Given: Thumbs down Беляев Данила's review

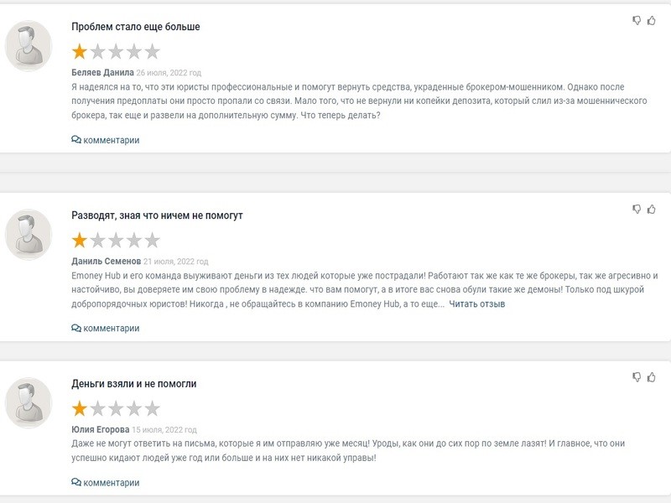Looking at the screenshot, I should coord(637,20).
